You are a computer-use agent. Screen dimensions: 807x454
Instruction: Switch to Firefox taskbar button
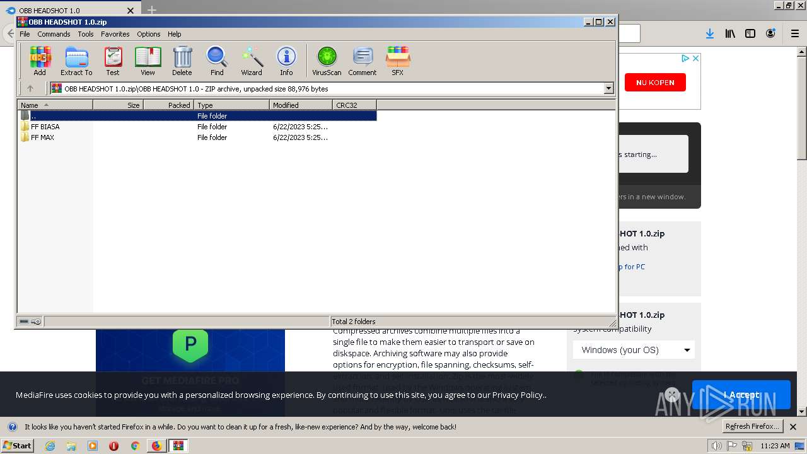pos(156,446)
